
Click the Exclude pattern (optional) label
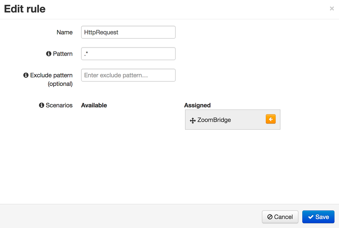(51, 79)
